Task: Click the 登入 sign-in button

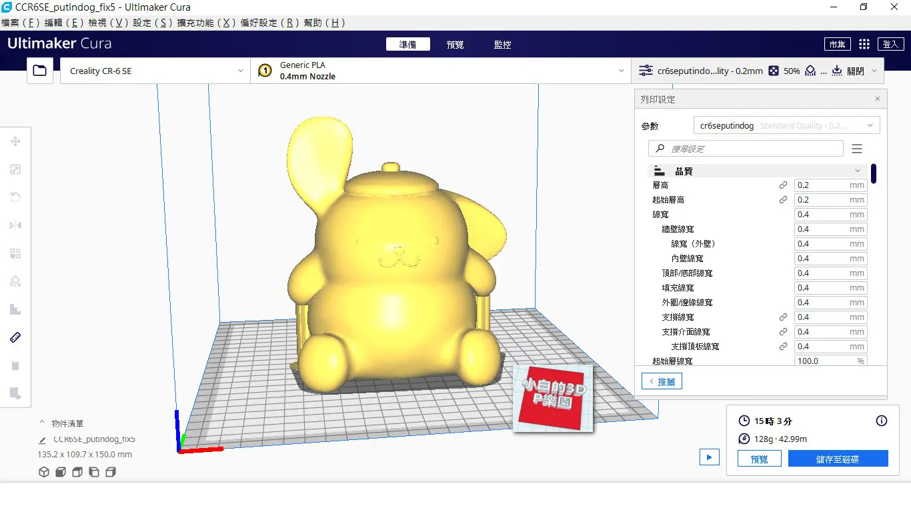Action: [x=891, y=44]
